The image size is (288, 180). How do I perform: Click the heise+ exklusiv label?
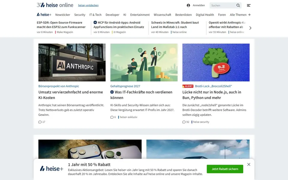point(128,117)
